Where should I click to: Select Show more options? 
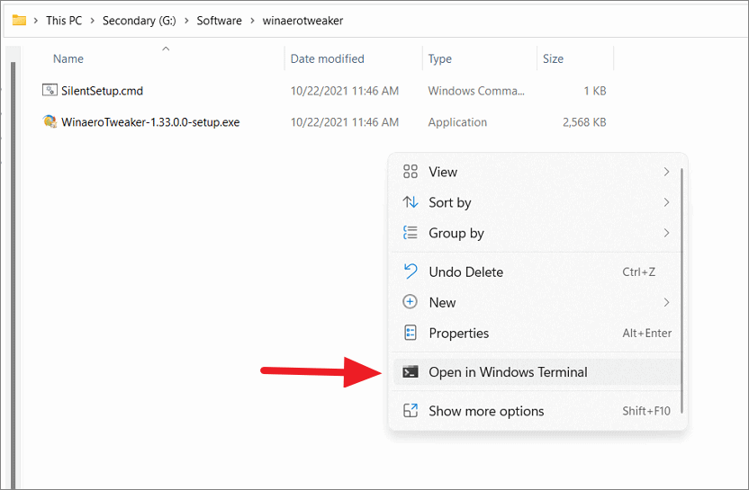(x=537, y=410)
